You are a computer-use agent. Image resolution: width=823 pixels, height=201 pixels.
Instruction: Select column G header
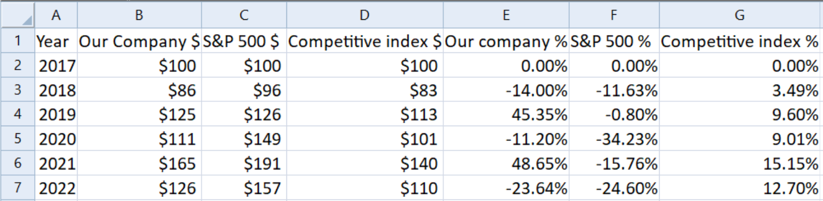coord(740,15)
